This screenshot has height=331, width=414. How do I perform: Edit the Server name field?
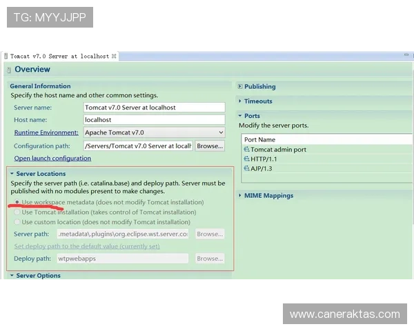[154, 108]
